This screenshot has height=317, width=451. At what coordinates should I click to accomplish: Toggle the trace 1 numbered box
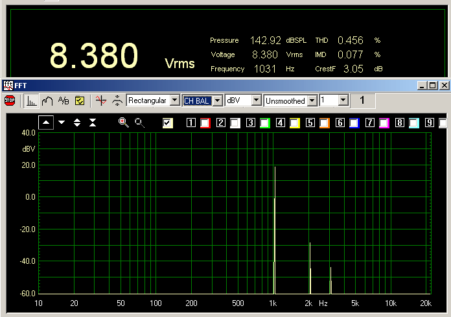[x=191, y=123]
